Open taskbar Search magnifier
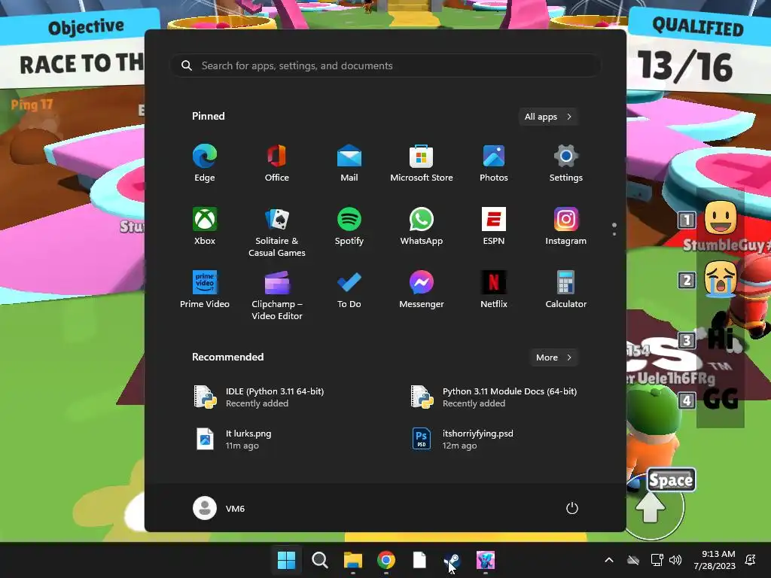Screen dimensions: 771x578 [319, 560]
